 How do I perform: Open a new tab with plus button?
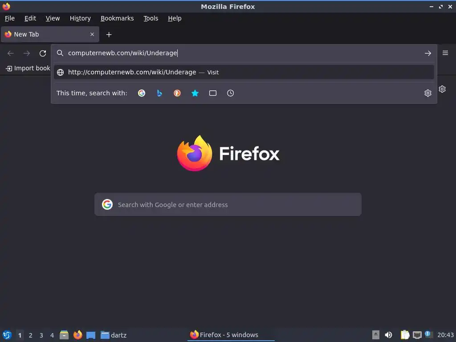109,35
